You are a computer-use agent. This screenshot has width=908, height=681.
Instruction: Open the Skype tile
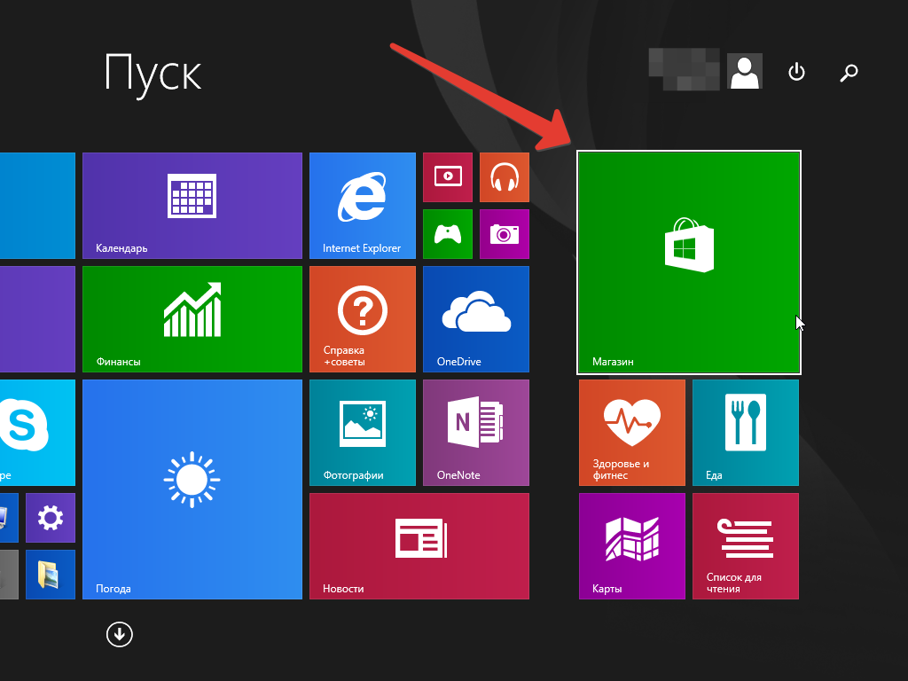coord(37,433)
